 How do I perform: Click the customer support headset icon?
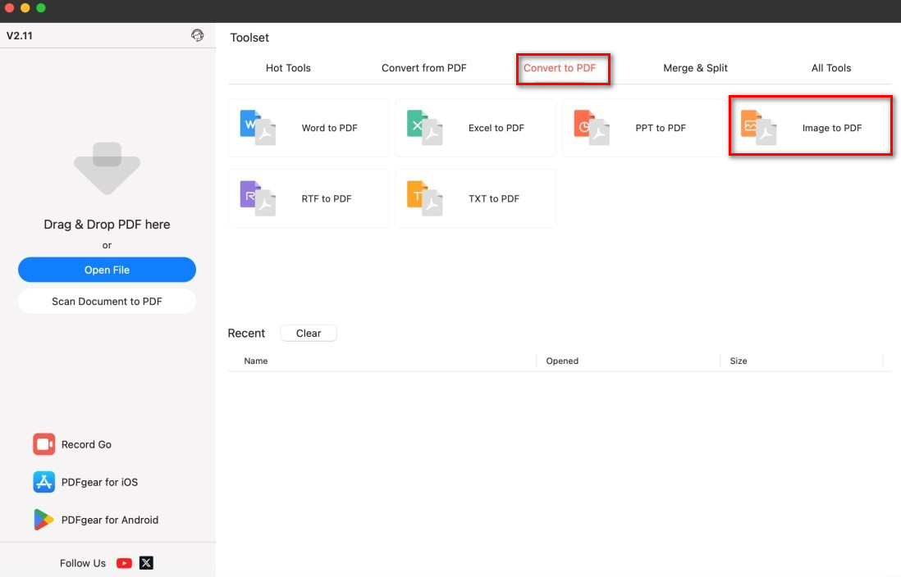point(195,35)
